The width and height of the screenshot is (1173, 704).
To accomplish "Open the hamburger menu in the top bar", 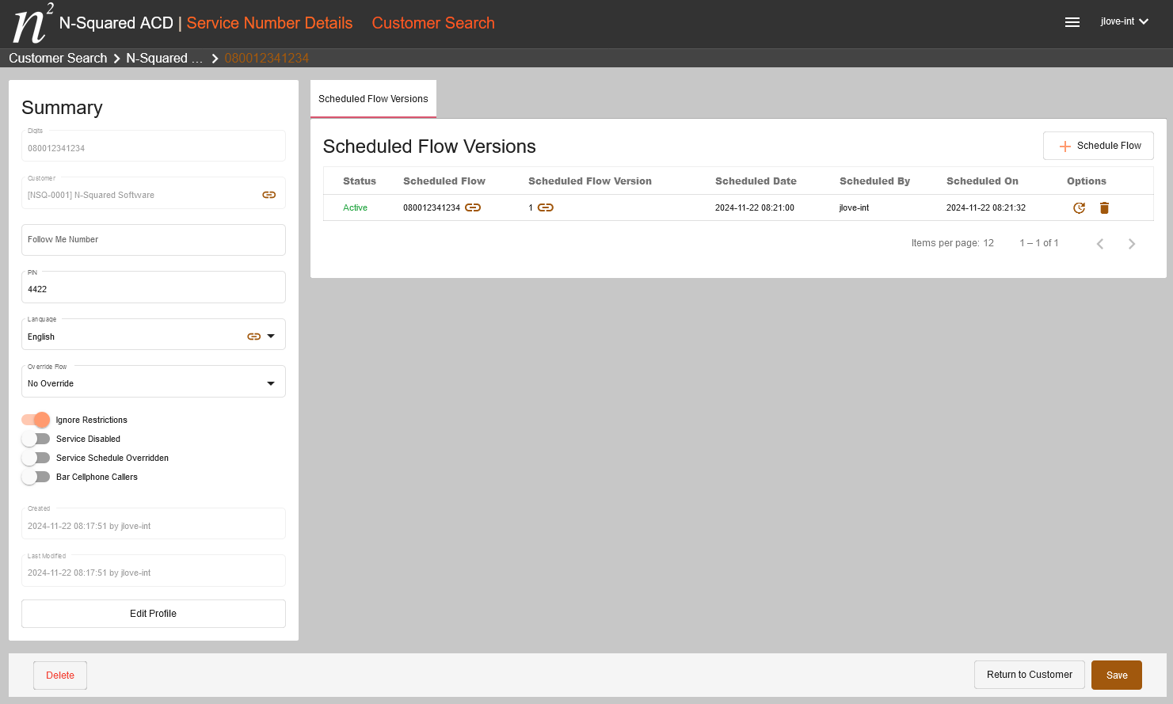I will (x=1072, y=22).
